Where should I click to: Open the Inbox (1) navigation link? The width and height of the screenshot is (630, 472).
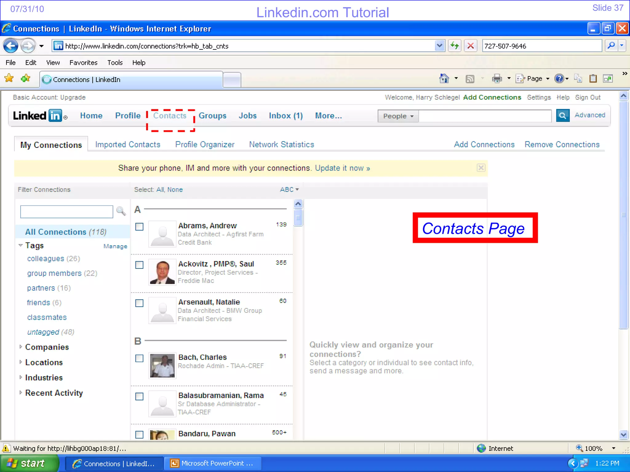pos(286,116)
